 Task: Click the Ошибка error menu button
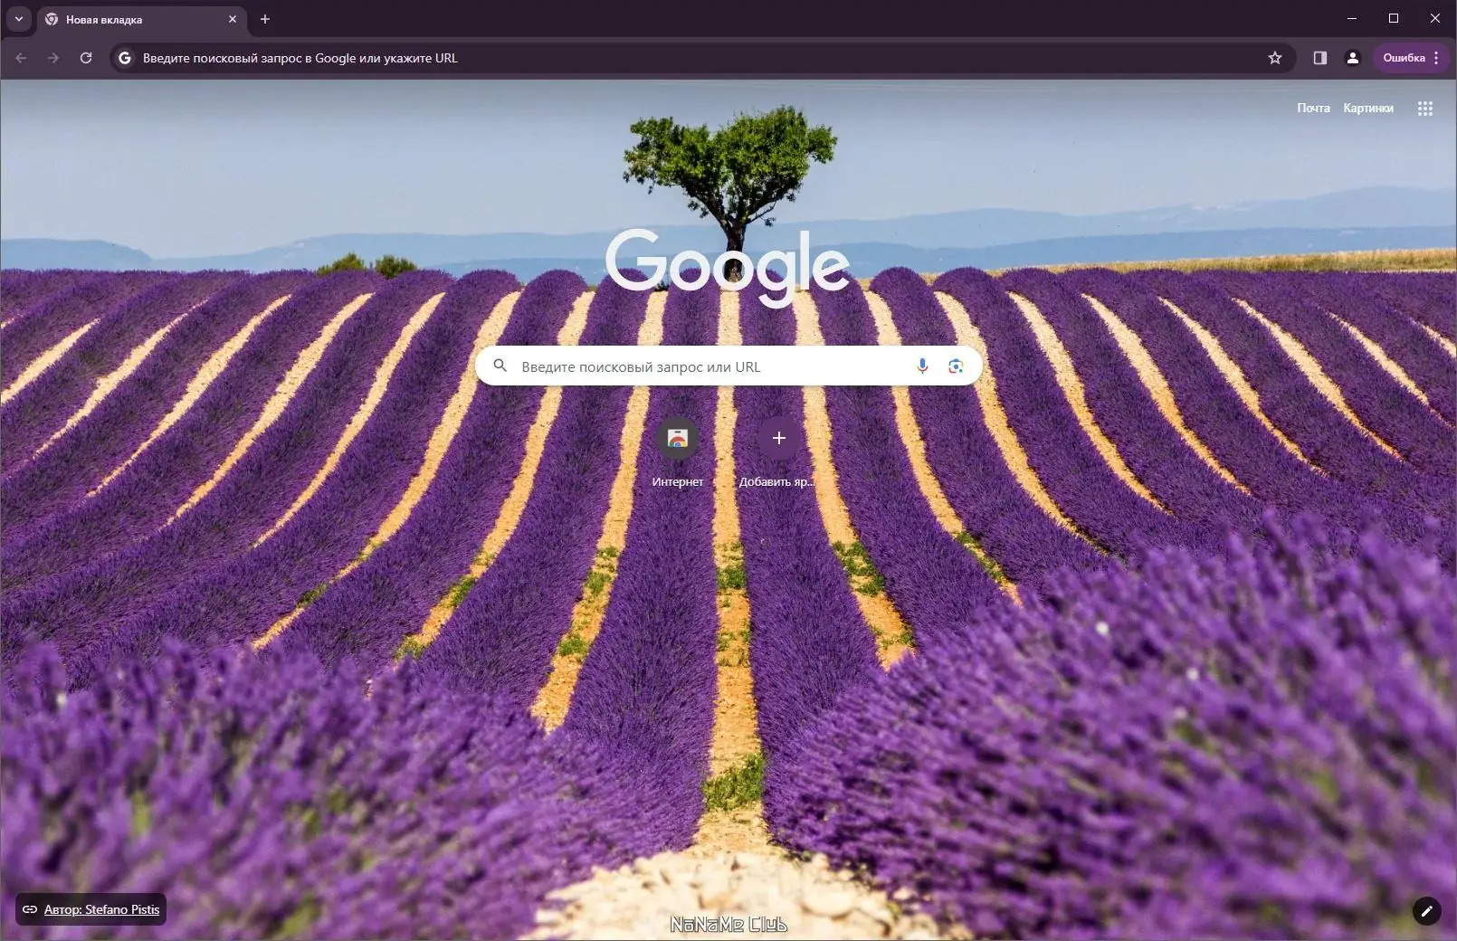[1412, 58]
